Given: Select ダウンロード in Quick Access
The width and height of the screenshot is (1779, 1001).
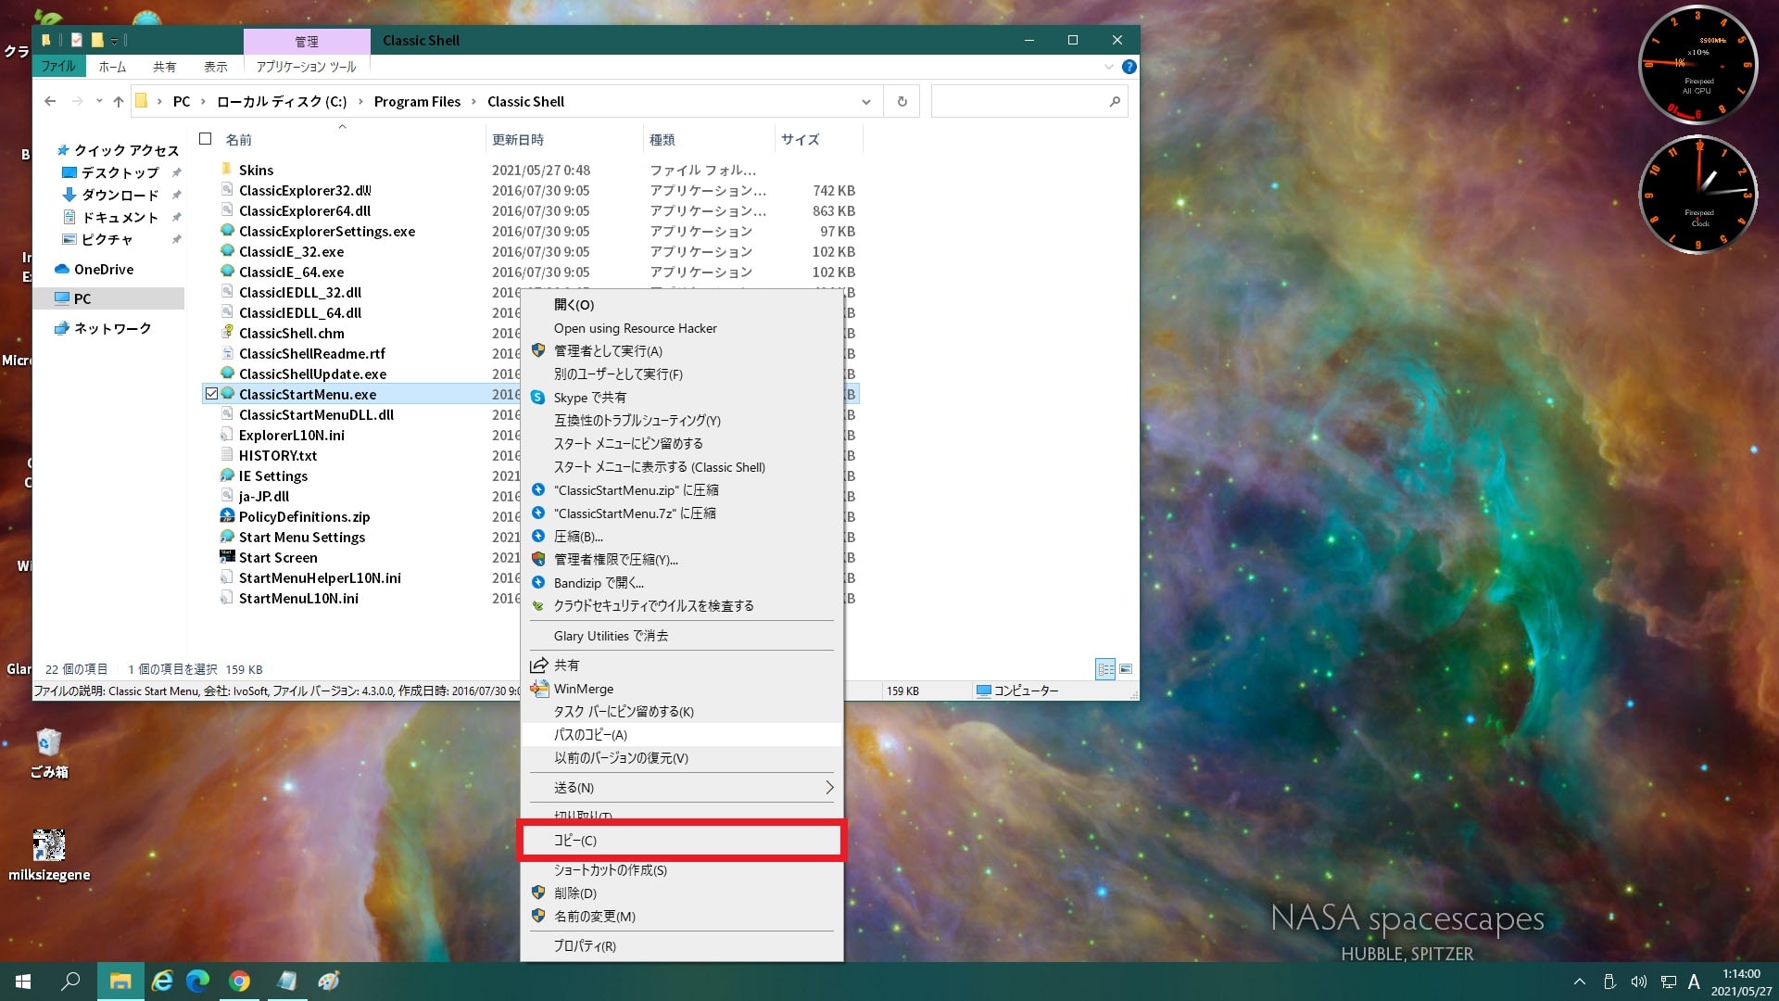Looking at the screenshot, I should [120, 195].
